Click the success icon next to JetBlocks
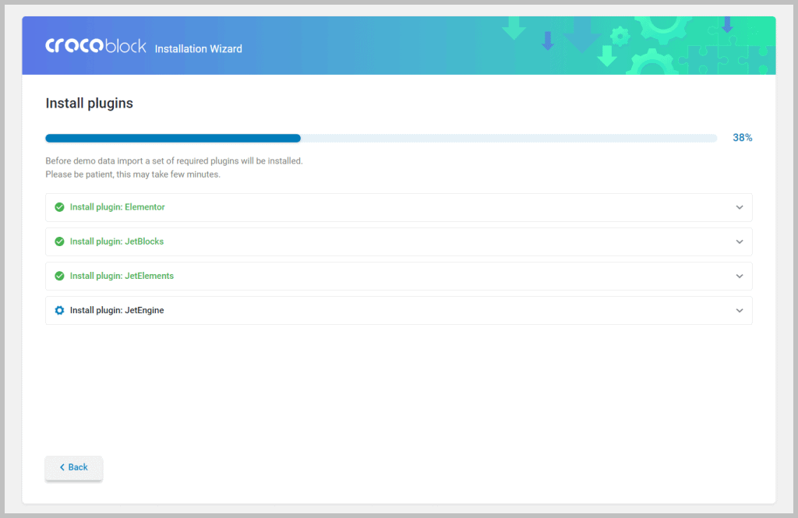Image resolution: width=798 pixels, height=518 pixels. pyautogui.click(x=59, y=241)
